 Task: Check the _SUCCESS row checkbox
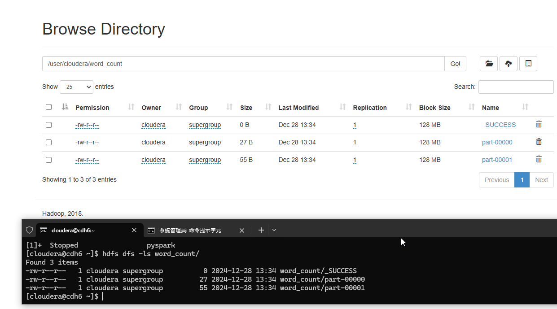pyautogui.click(x=48, y=125)
